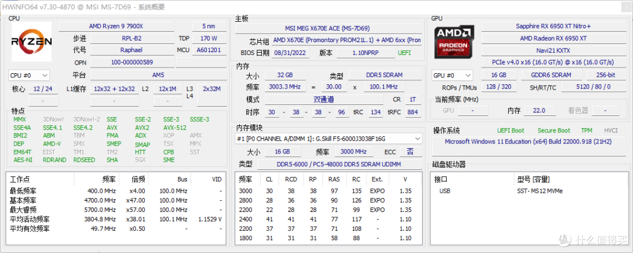Select the DDR5 SDRAM memory type field

click(x=385, y=75)
